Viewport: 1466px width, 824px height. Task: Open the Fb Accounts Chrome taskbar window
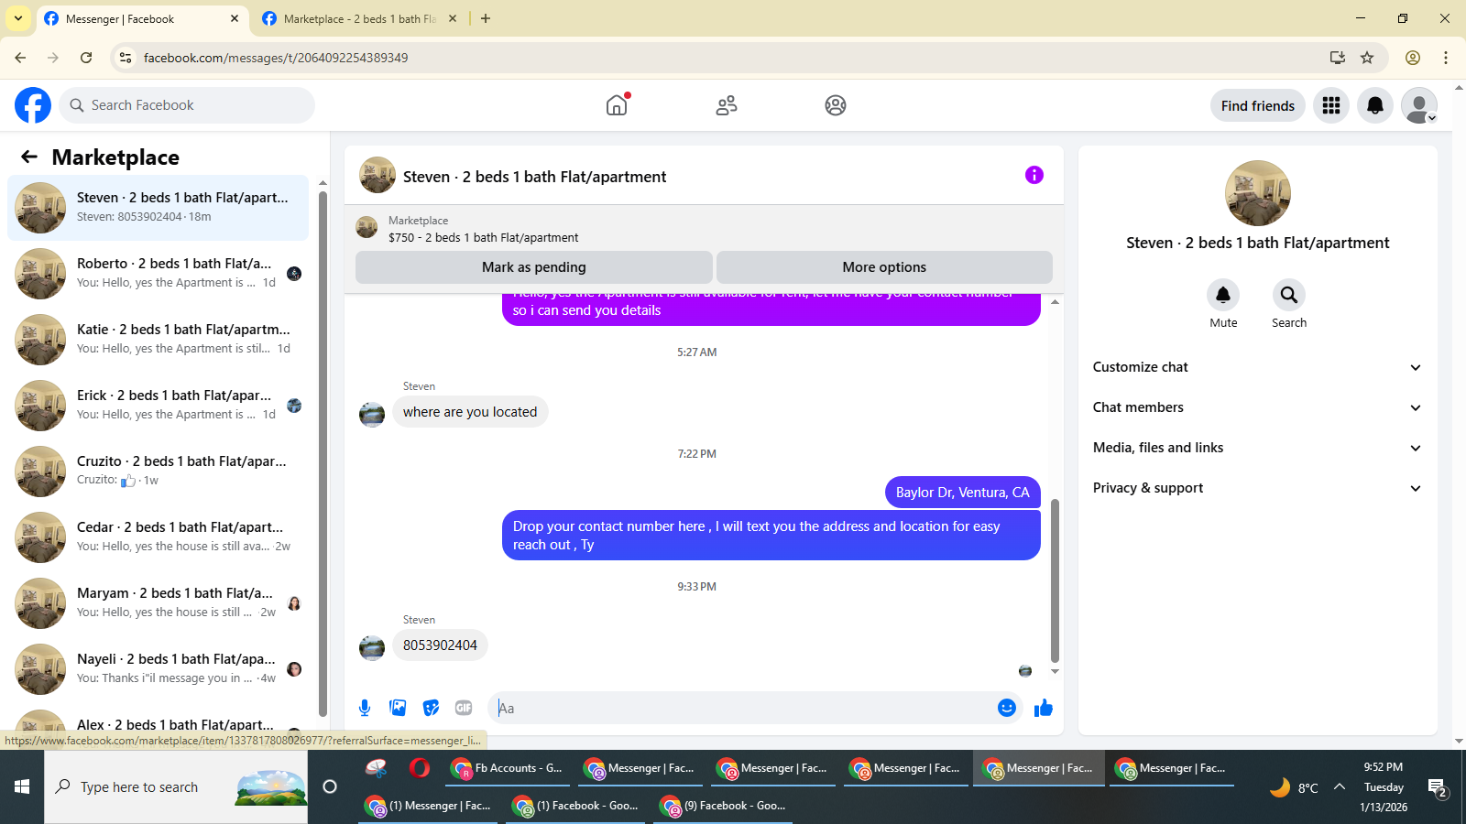[x=509, y=768]
